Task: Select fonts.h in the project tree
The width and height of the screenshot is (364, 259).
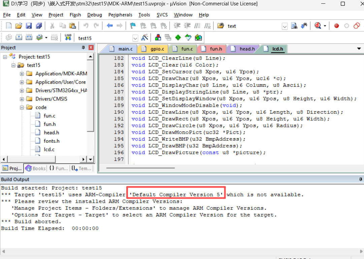Action: click(x=52, y=141)
